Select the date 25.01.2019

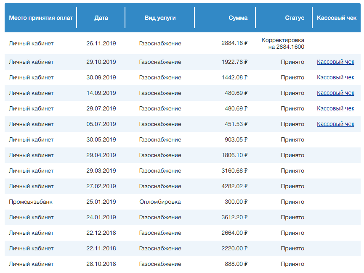(101, 202)
